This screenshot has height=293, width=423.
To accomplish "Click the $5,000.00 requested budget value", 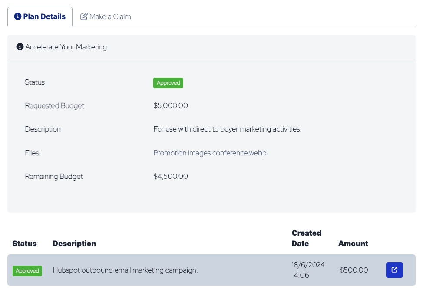I will tap(171, 105).
